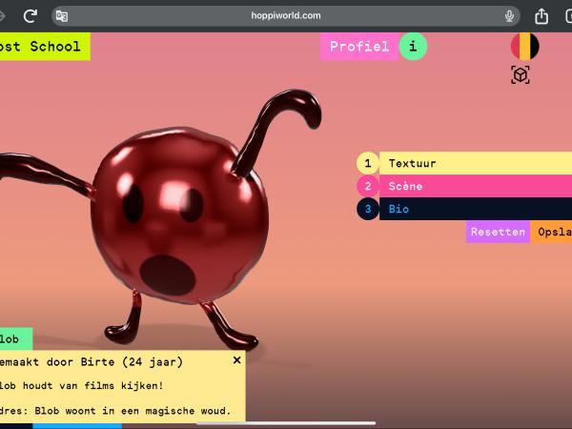Expand the Scène section

click(475, 186)
